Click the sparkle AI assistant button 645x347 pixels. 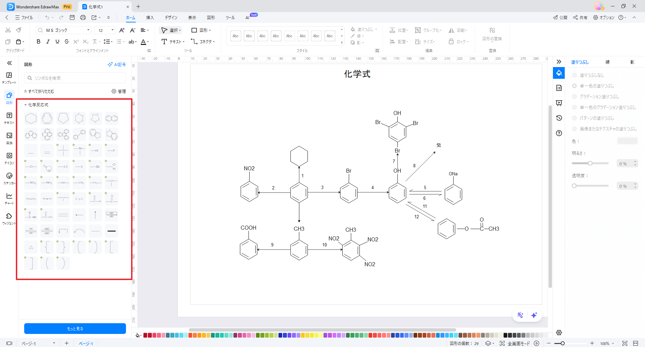pos(534,315)
